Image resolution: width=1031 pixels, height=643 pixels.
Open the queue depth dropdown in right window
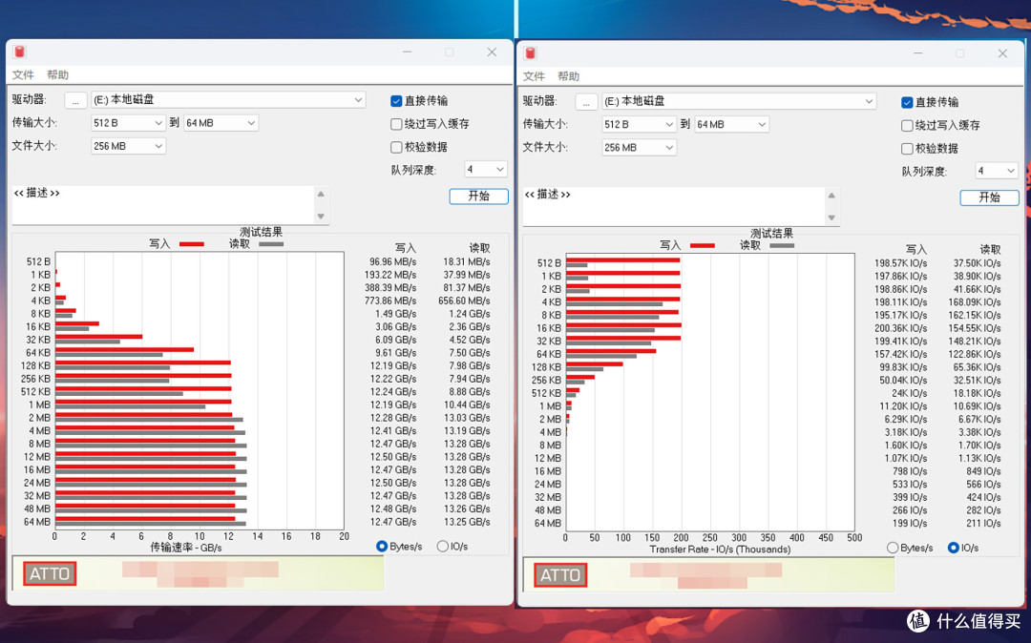[x=997, y=171]
